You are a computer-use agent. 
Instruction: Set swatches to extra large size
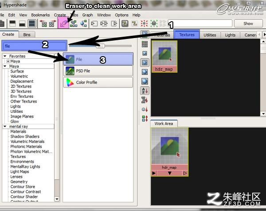(145, 81)
